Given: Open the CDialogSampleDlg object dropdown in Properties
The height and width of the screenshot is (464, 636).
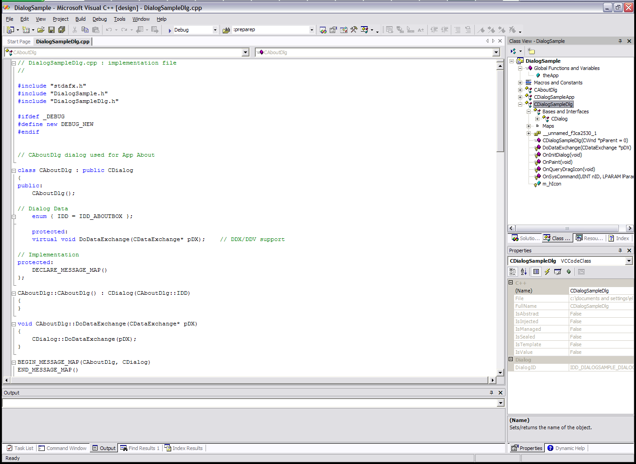Looking at the screenshot, I should [629, 261].
